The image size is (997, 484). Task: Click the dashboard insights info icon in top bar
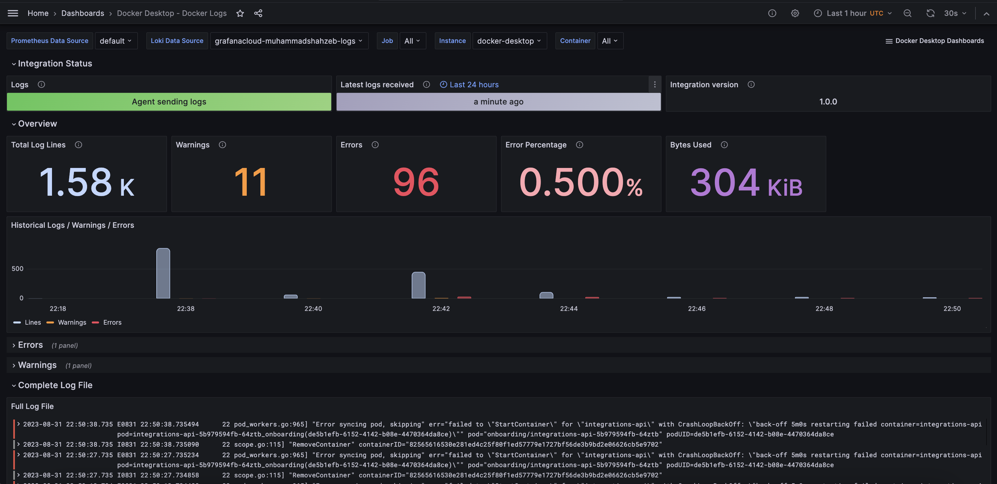click(772, 13)
